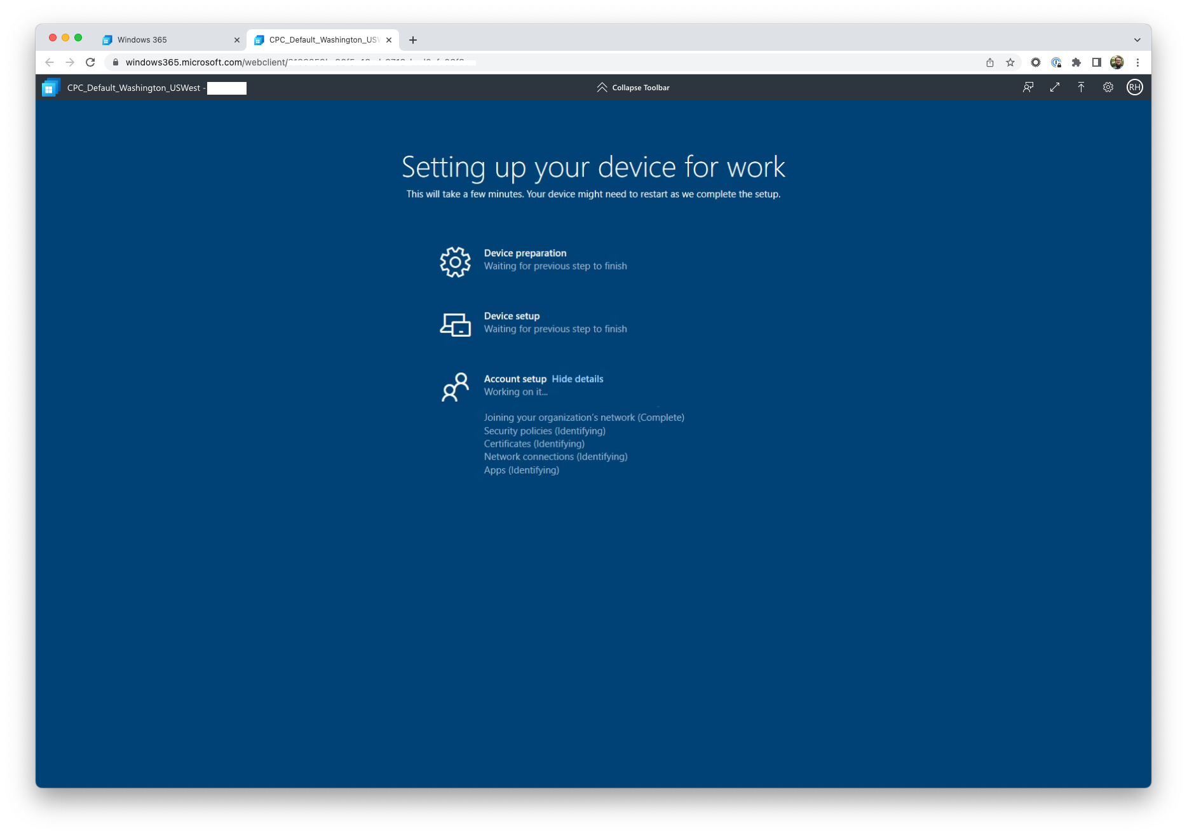1187x835 pixels.
Task: Open the RH user account avatar
Action: [1135, 88]
